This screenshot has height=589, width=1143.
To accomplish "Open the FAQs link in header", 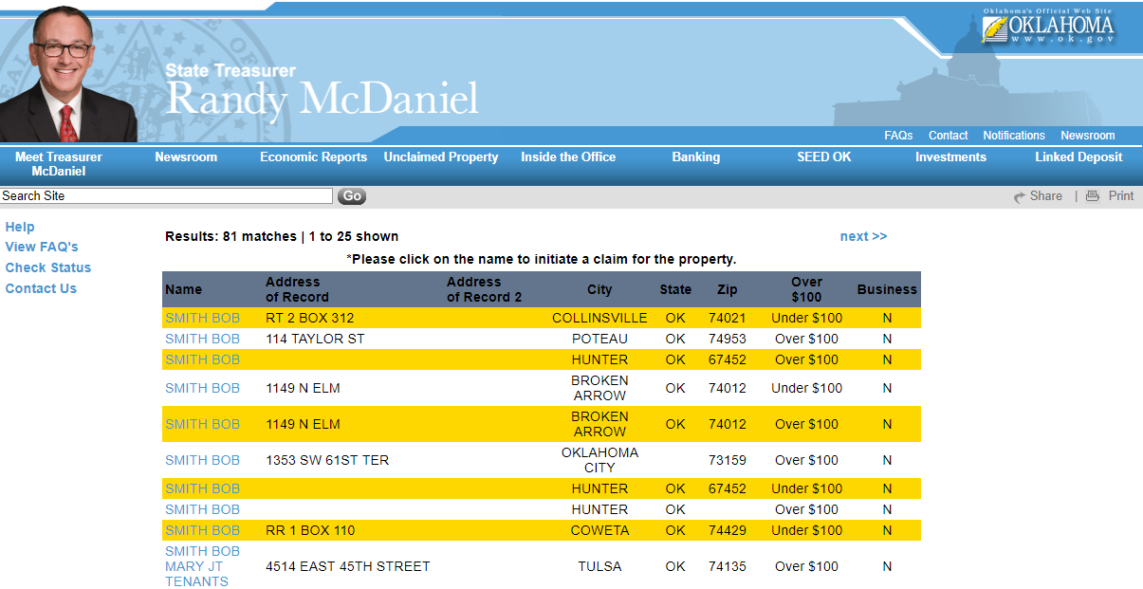I will tap(898, 136).
